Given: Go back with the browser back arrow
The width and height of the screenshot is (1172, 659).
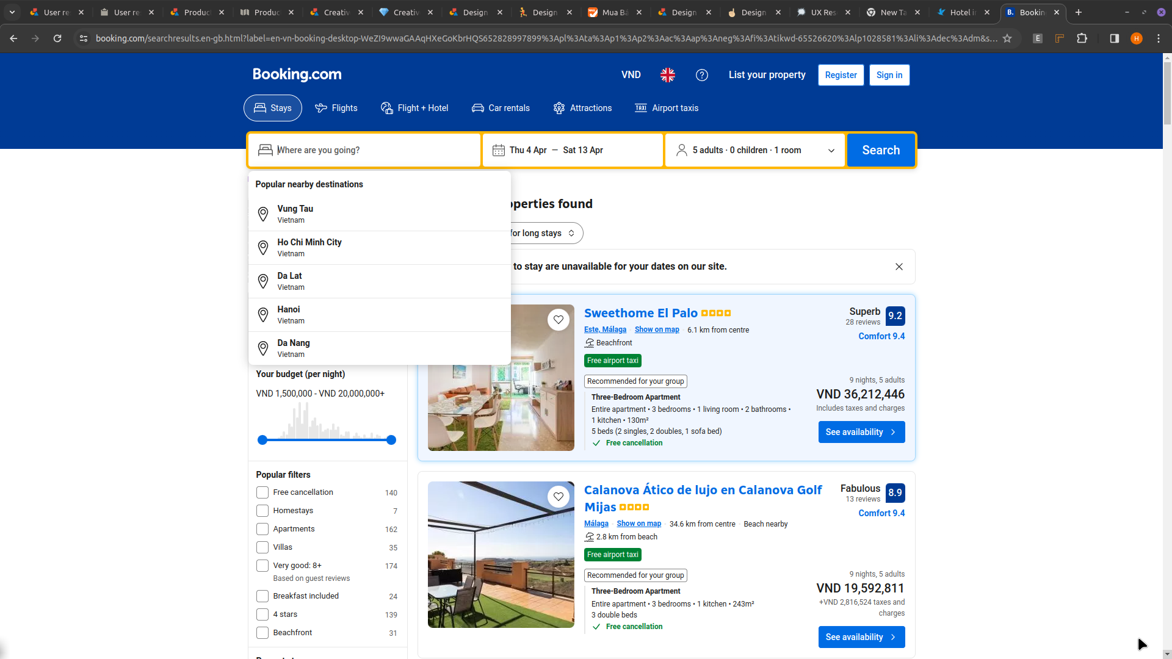Looking at the screenshot, I should (x=13, y=38).
